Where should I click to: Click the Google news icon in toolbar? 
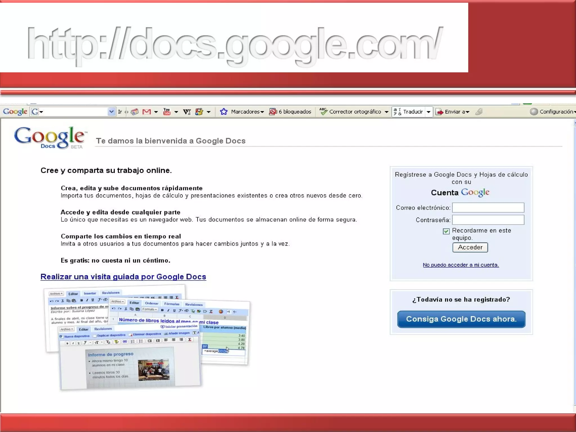pos(135,112)
